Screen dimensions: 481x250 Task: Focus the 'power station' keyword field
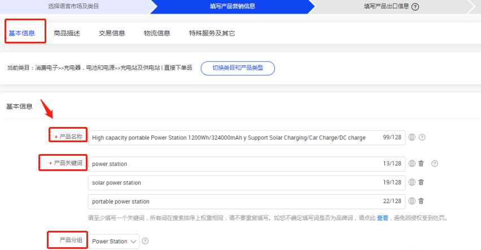pos(247,164)
